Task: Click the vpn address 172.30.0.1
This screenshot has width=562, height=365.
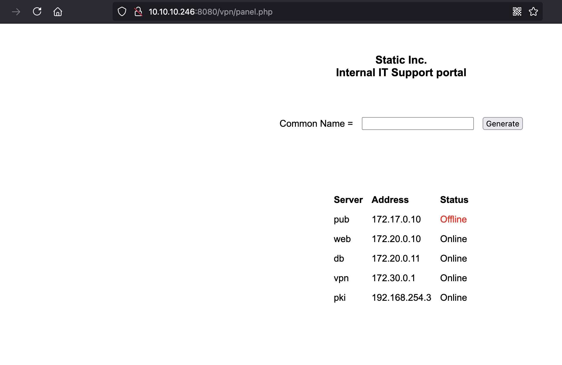Action: point(393,278)
